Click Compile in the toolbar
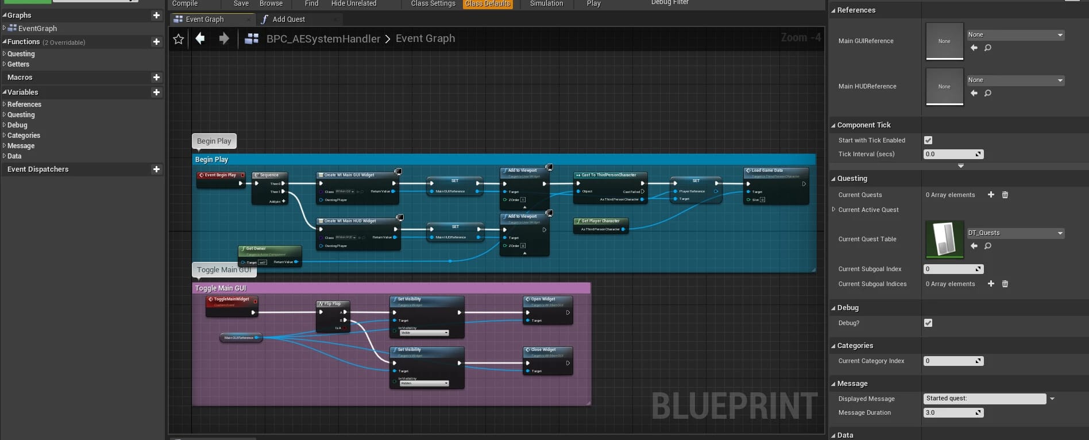This screenshot has width=1089, height=440. [185, 3]
